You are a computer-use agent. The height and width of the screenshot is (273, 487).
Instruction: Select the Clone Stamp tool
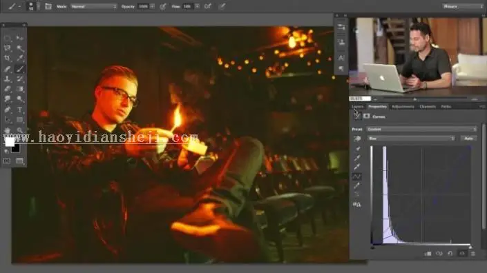click(x=8, y=79)
